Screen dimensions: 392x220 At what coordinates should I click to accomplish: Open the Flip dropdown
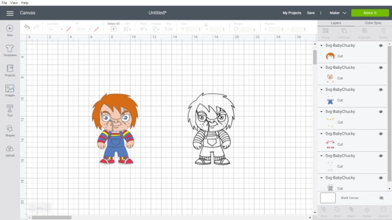(x=168, y=29)
